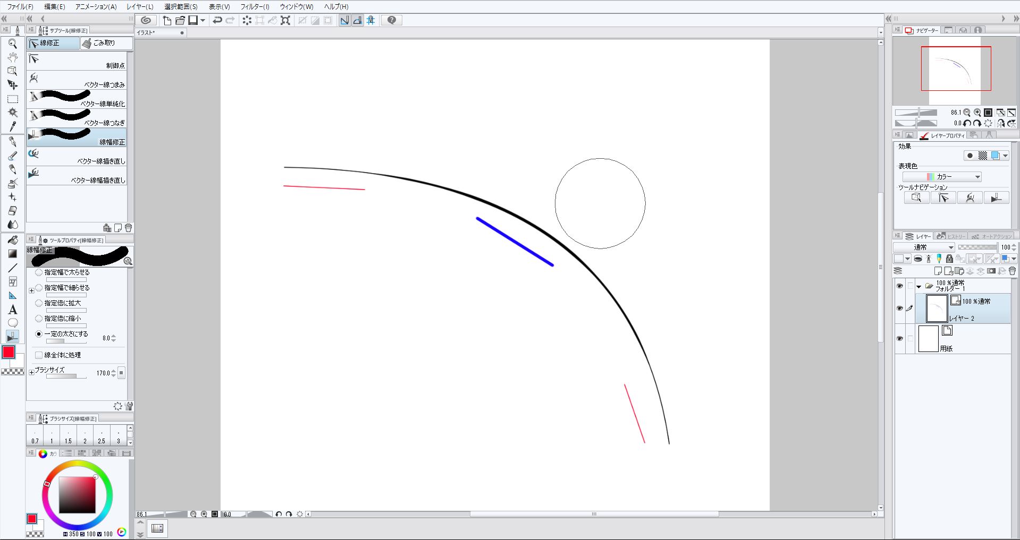Click the CLIP STUDIO spiral icon
Viewport: 1020px width, 540px height.
[146, 20]
